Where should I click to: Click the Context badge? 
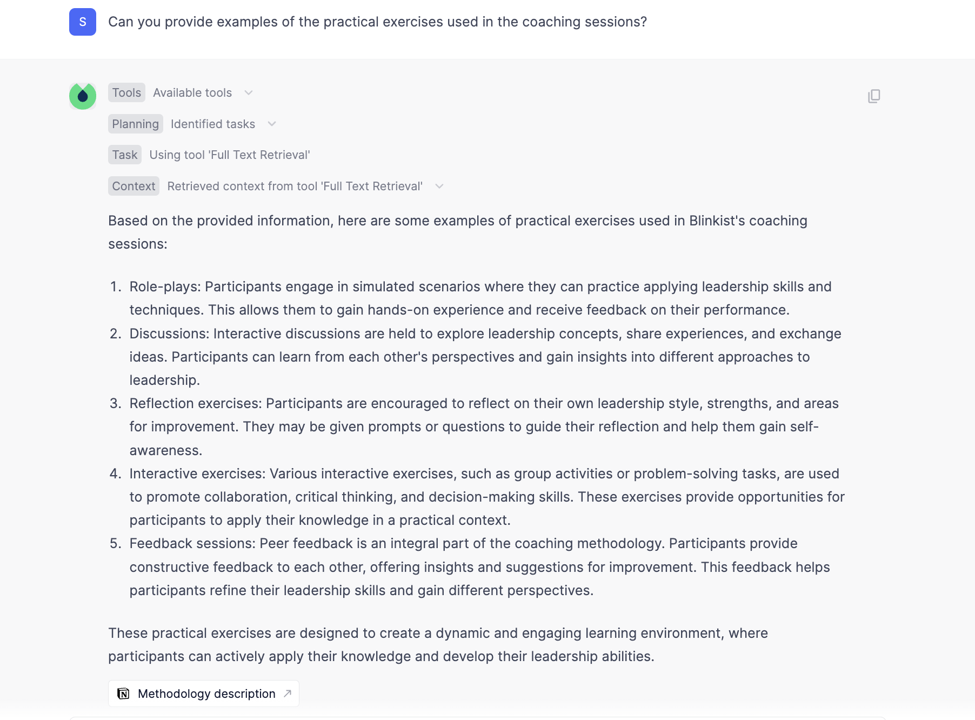(x=133, y=186)
